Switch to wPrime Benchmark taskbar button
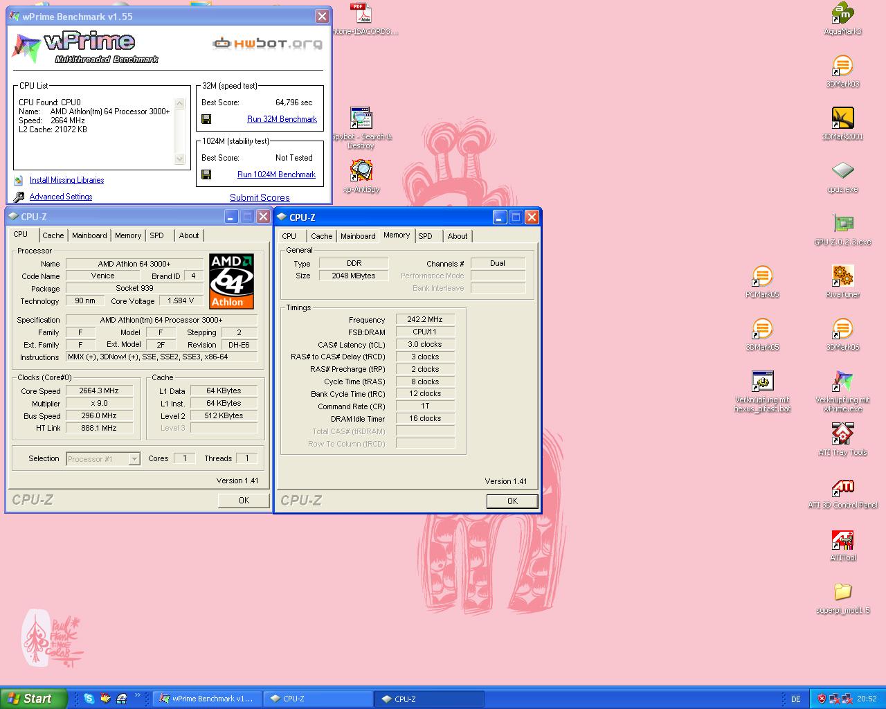Screen dimensions: 886x709 (x=207, y=699)
